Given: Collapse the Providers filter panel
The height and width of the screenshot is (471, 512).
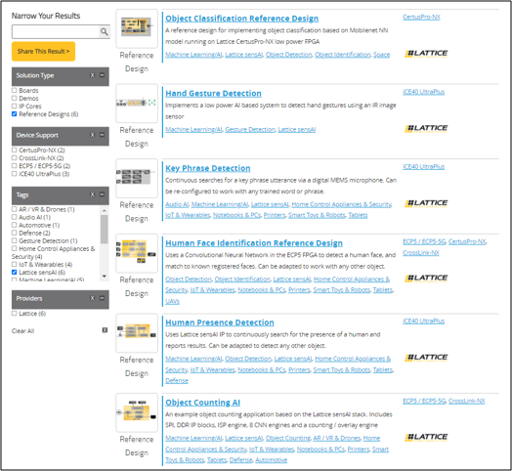Looking at the screenshot, I should 103,298.
